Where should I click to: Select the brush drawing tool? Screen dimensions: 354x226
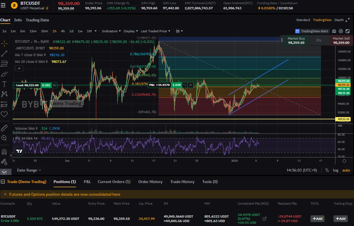(4, 74)
